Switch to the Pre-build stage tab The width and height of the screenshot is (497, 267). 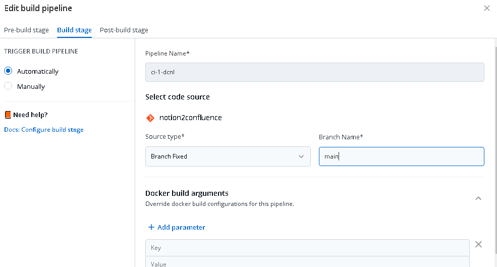26,30
